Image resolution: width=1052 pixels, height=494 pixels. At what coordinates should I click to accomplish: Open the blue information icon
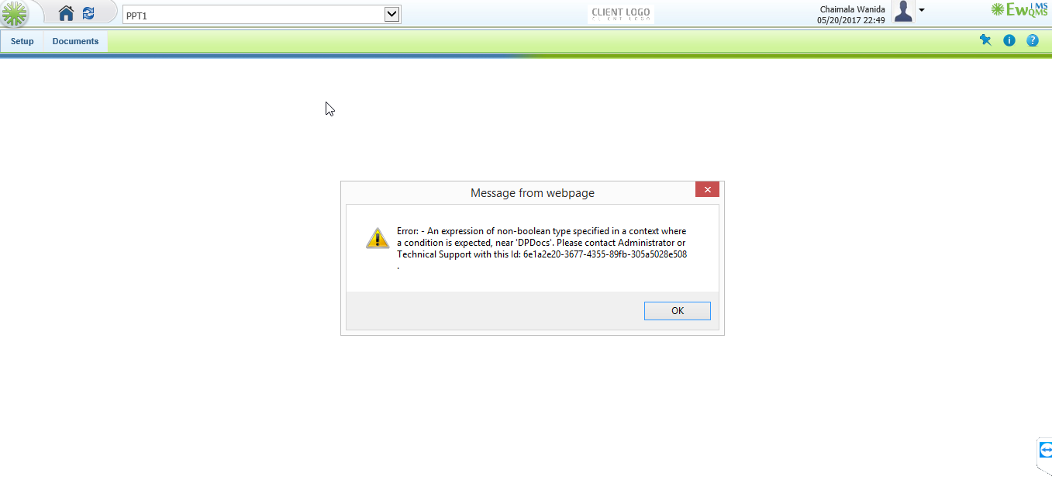point(1009,40)
